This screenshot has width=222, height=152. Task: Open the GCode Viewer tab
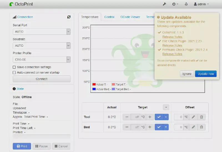click(130, 17)
